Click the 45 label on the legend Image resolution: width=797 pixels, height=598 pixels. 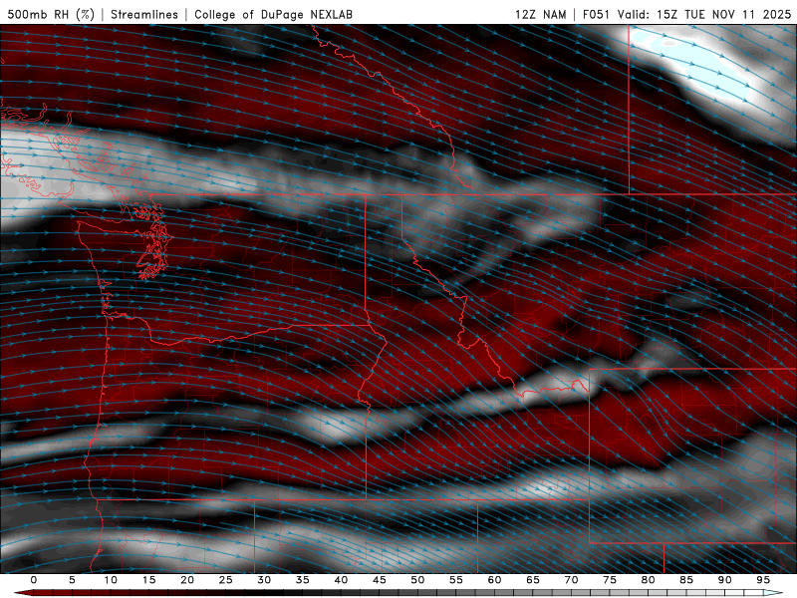click(x=380, y=580)
